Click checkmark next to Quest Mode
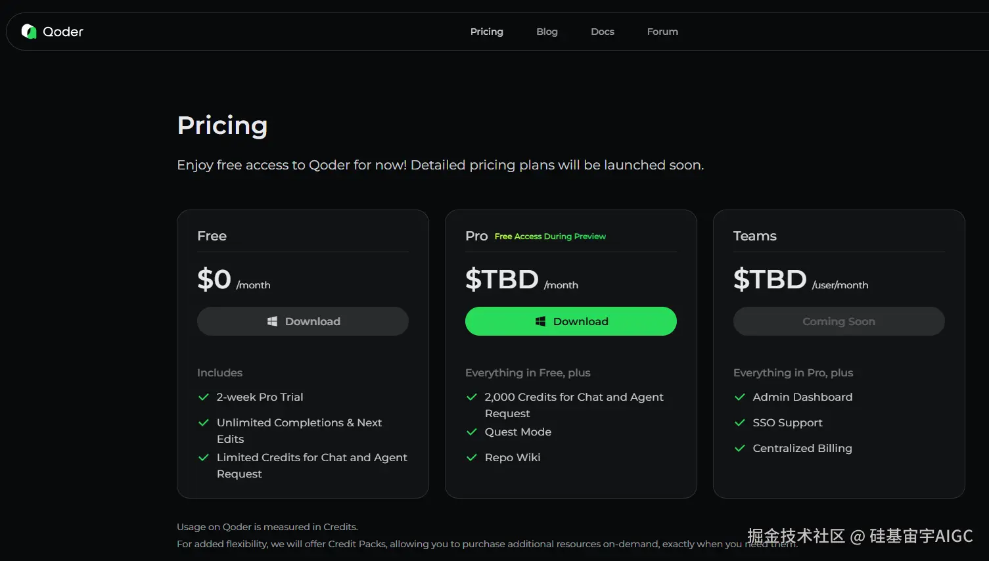Viewport: 989px width, 561px height. click(x=471, y=432)
